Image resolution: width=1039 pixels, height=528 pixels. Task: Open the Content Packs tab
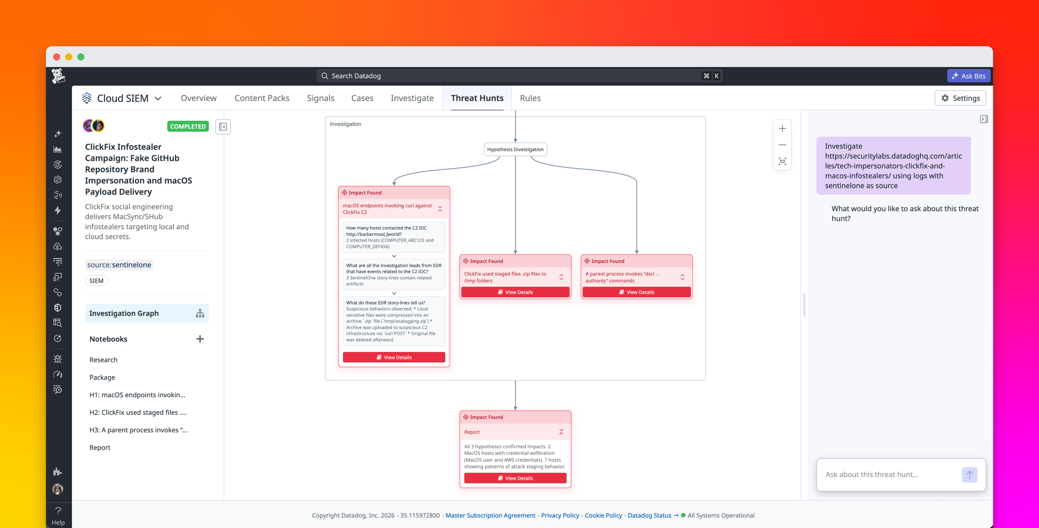tap(262, 98)
